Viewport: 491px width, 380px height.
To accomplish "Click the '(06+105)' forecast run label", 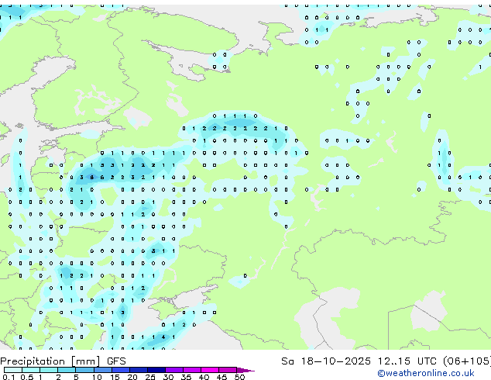I will point(467,361).
